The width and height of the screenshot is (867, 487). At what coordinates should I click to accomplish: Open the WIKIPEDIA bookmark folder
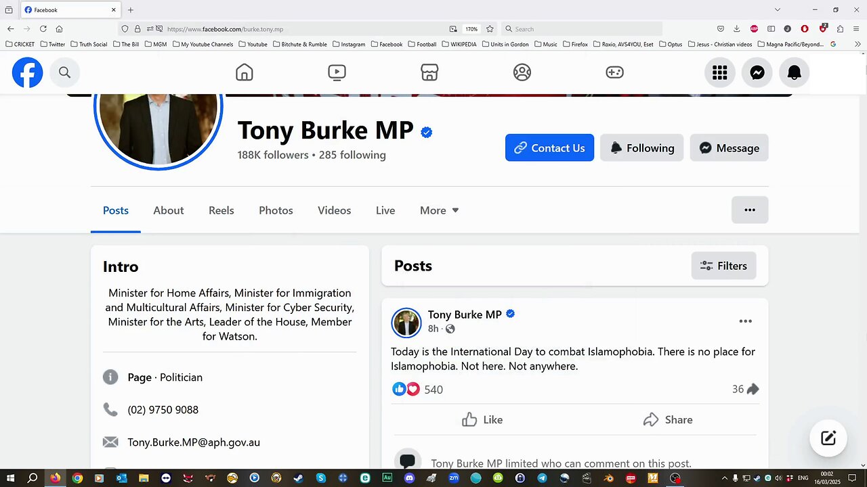coord(459,44)
